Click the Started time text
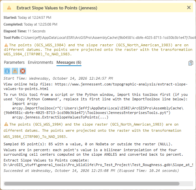The width and height of the screenshot is (196, 190). 27,17
